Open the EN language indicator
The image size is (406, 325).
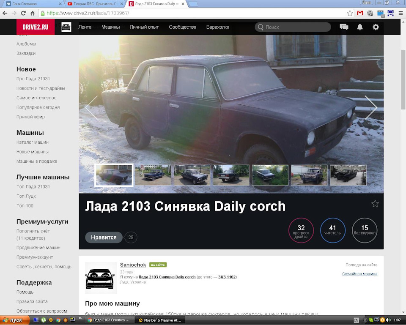click(356, 320)
